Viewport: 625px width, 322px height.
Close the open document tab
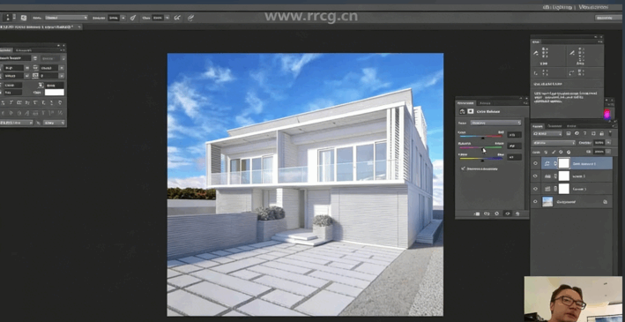79,26
